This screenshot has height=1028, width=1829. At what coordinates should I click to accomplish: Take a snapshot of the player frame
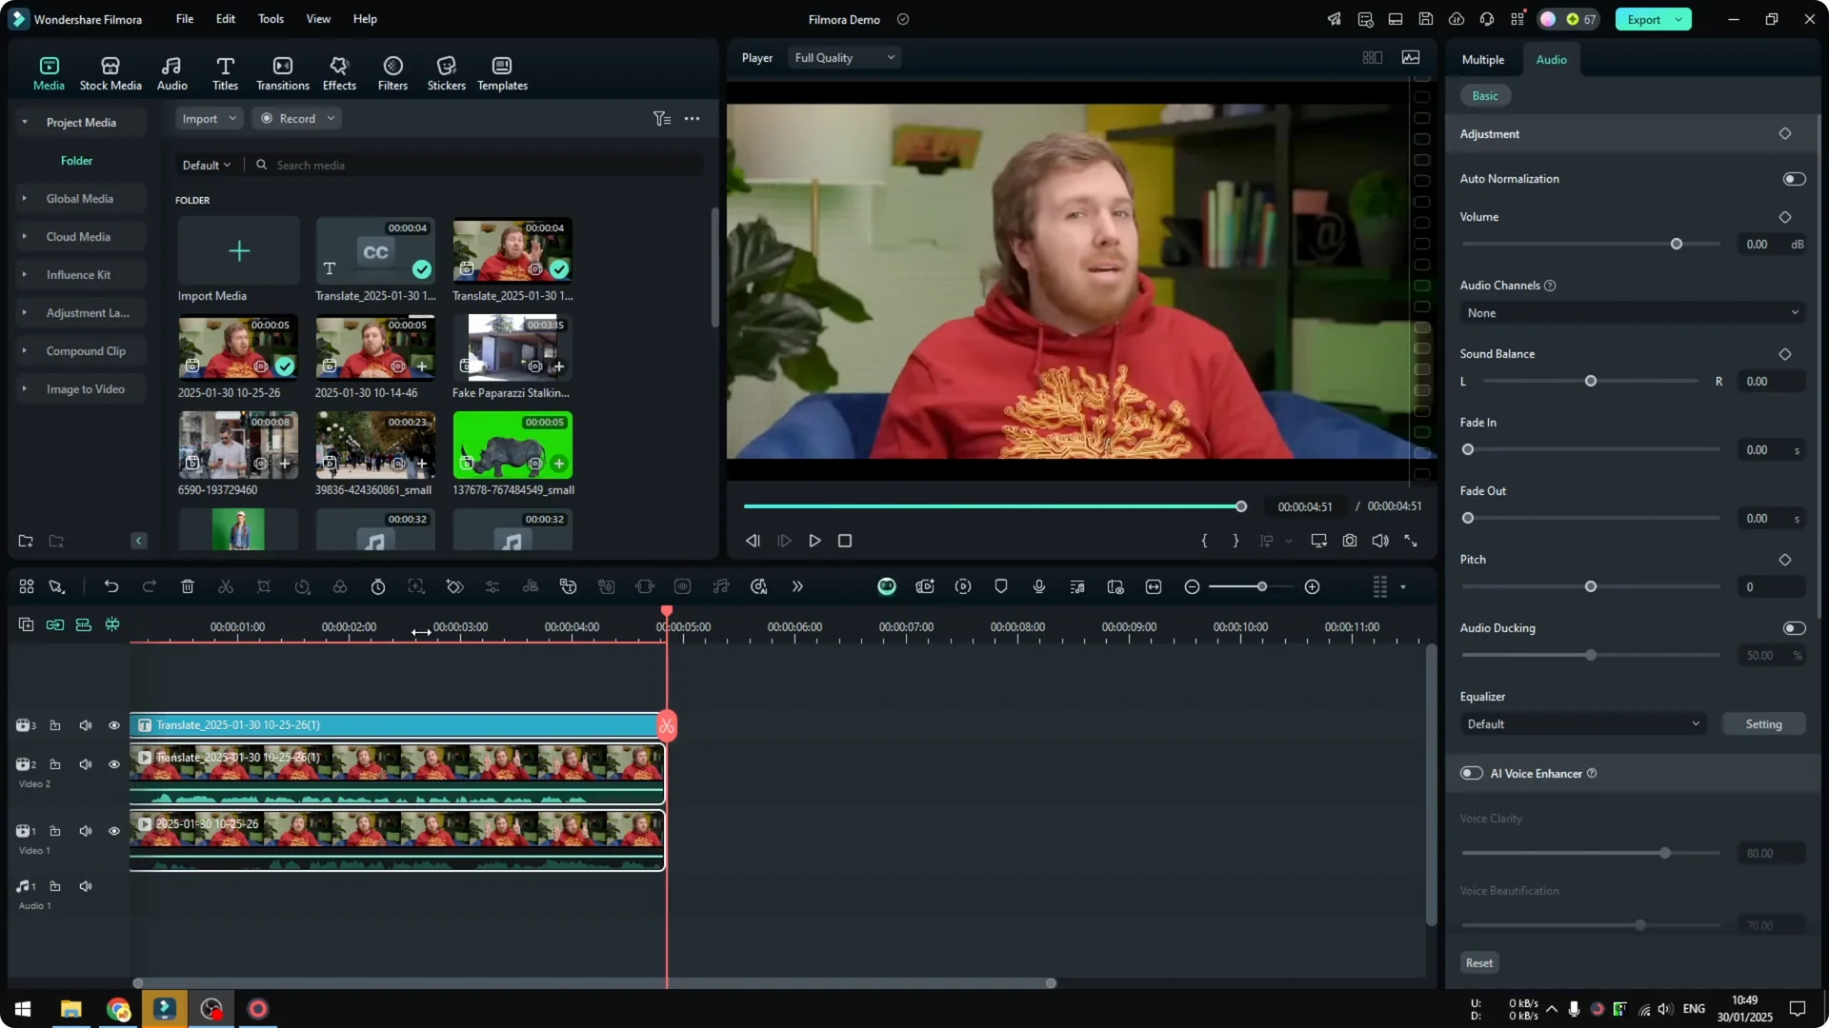1349,540
